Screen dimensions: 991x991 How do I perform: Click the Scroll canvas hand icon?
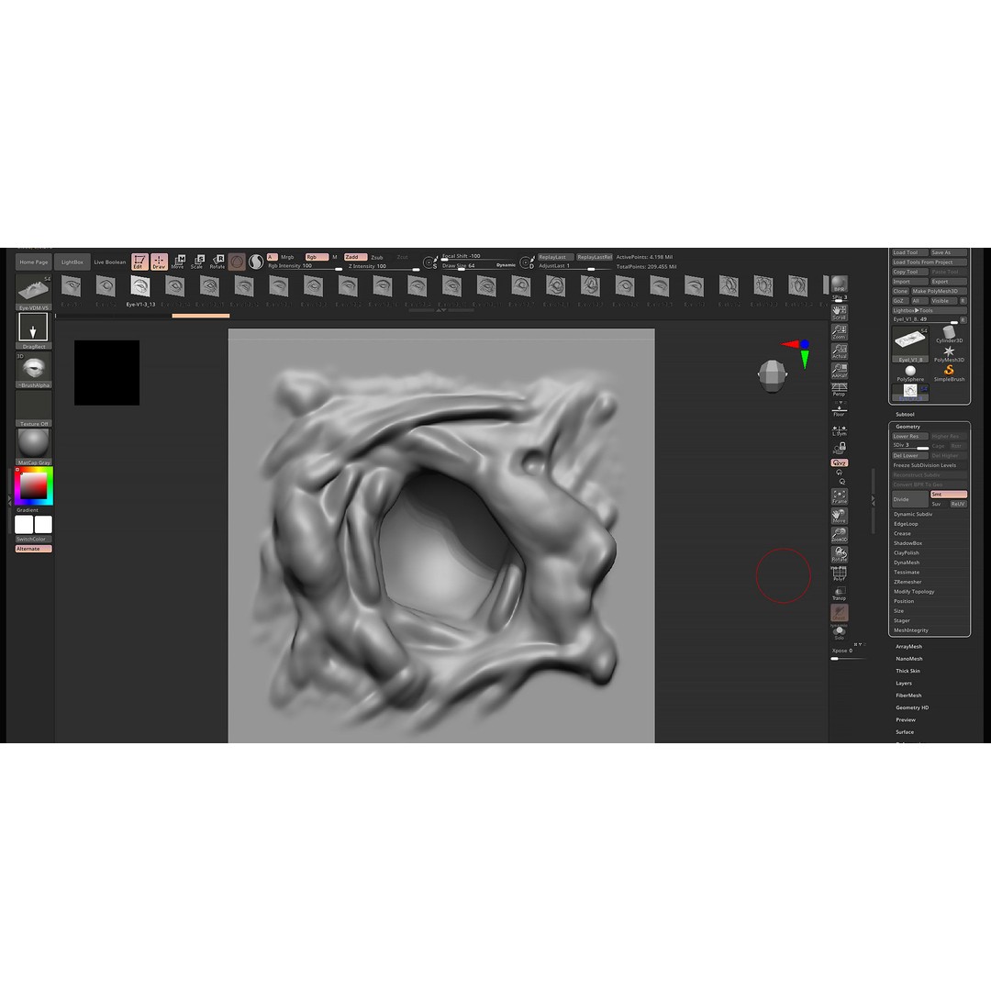pos(840,312)
